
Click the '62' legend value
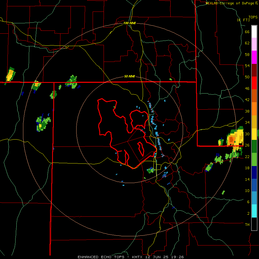[x=247, y=43]
